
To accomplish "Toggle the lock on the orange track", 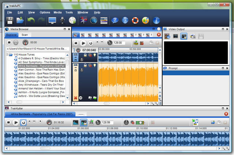I will tap(85, 66).
